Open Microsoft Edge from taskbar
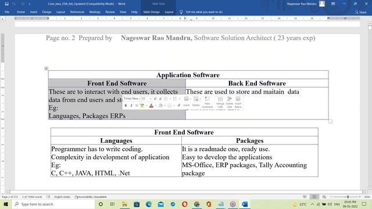Viewport: 372px width, 209px height. (x=149, y=204)
